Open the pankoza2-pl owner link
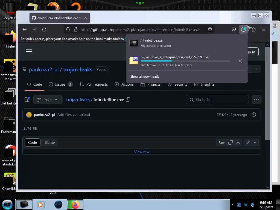 click(x=44, y=69)
